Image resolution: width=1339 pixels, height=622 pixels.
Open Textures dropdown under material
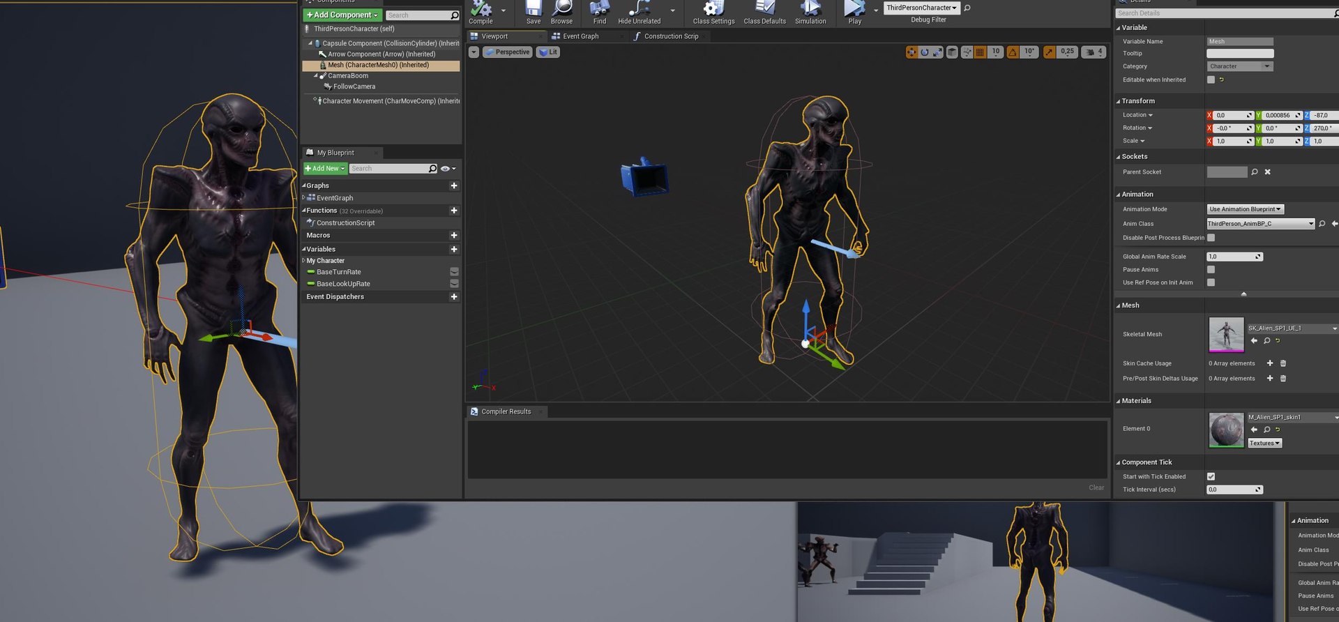[1264, 443]
